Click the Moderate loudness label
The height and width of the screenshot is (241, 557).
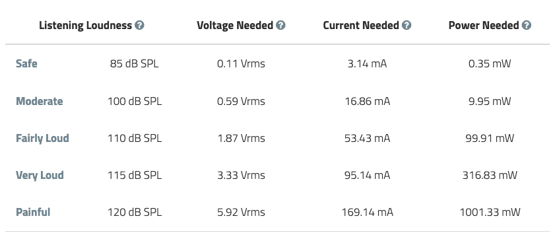[x=40, y=101]
